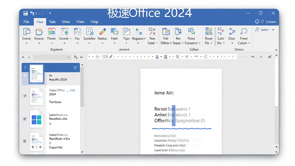295x166 pixels.
Task: Click the Teex Sabt ribbon icon
Action: click(x=152, y=31)
